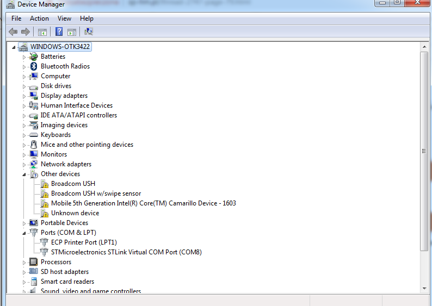The height and width of the screenshot is (306, 432).
Task: Collapse the Other devices category
Action: click(24, 174)
